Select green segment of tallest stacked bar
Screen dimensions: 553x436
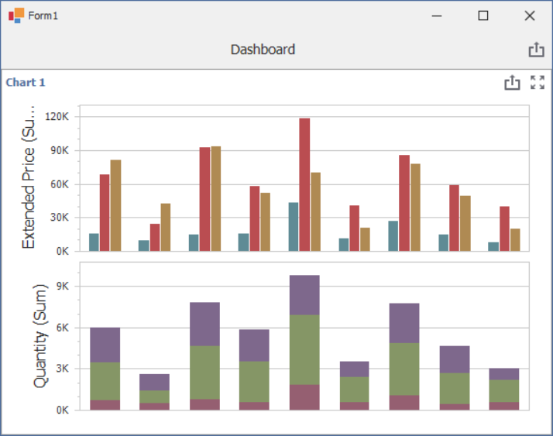click(304, 349)
